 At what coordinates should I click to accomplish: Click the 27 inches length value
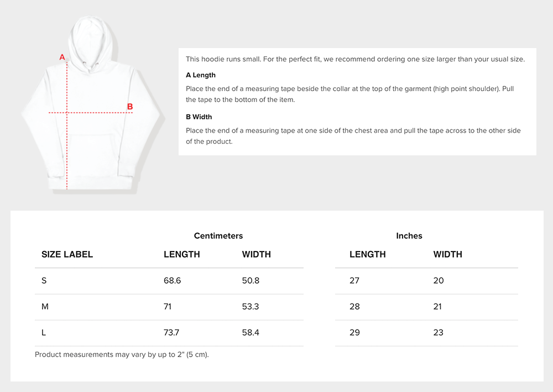(x=354, y=281)
